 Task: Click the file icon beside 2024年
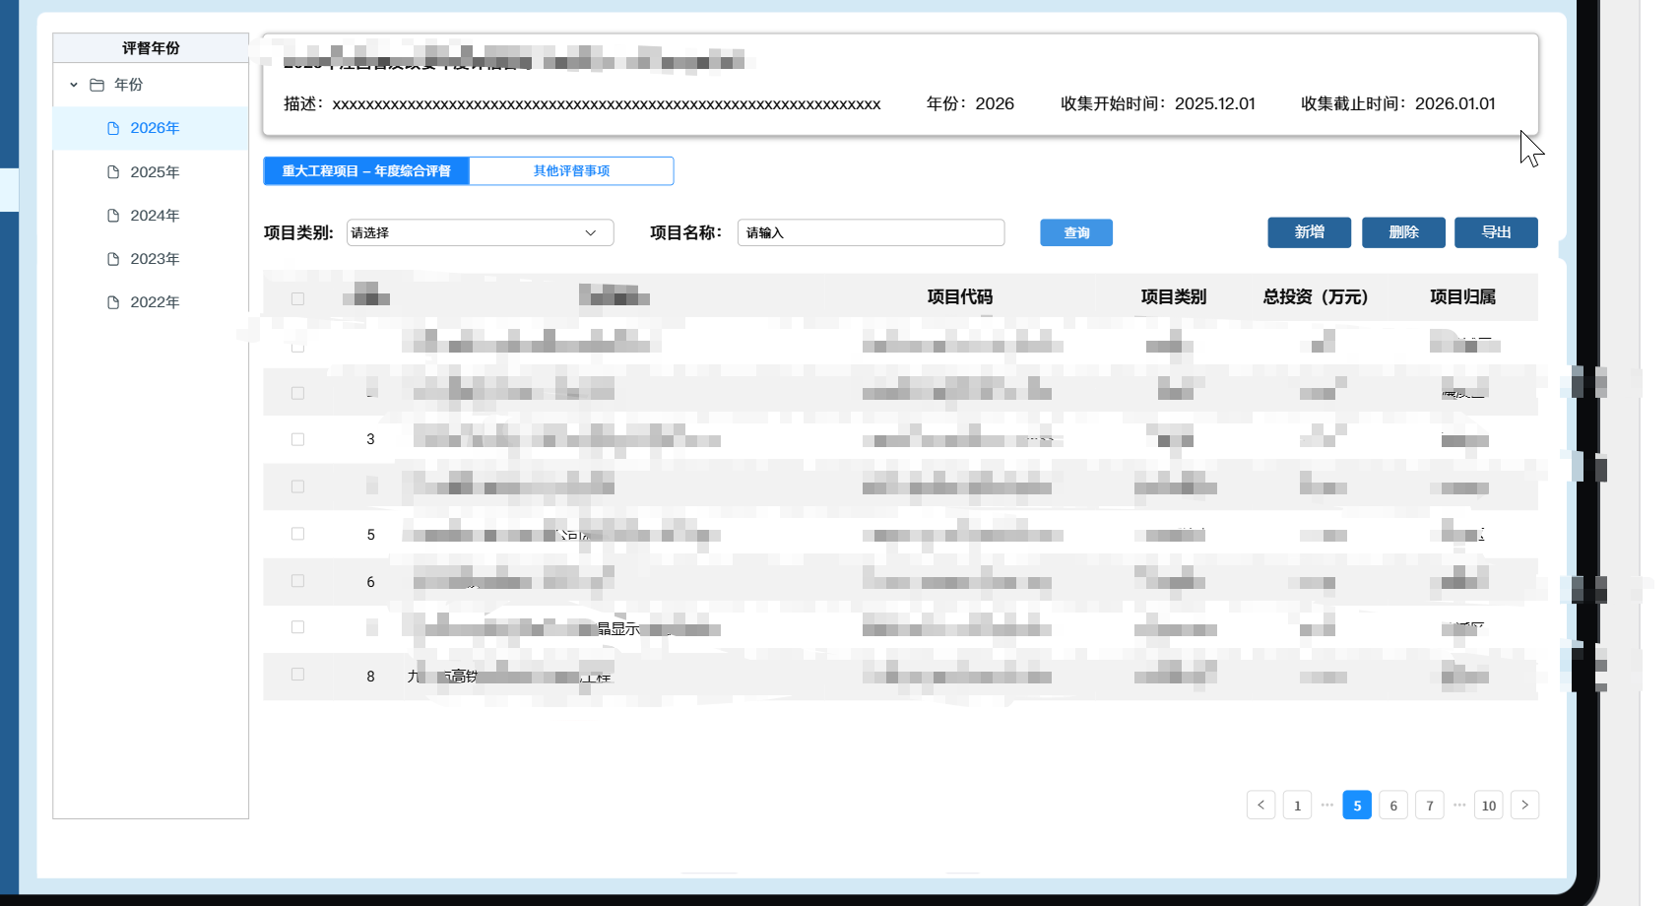[x=113, y=216]
